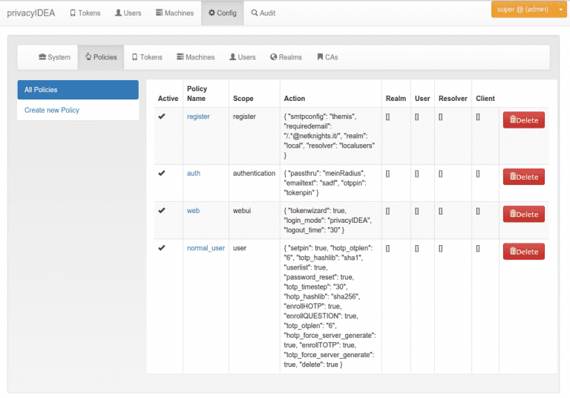Open Users from the top navigation bar
The width and height of the screenshot is (570, 398).
pos(128,13)
